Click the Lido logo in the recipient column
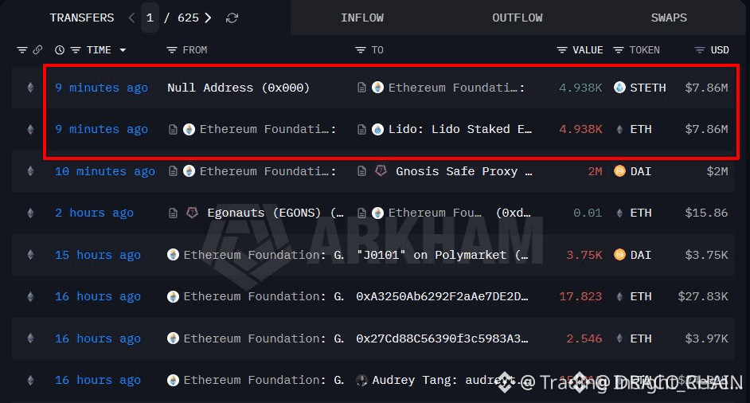 pyautogui.click(x=377, y=129)
